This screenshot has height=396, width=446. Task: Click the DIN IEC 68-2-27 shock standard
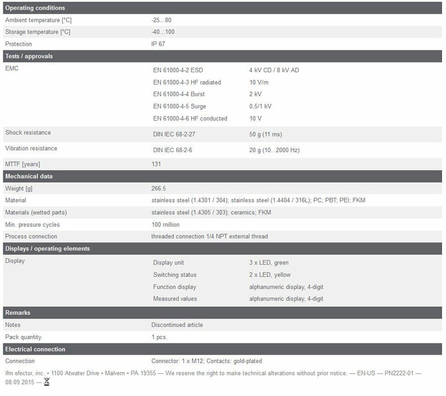tap(177, 134)
